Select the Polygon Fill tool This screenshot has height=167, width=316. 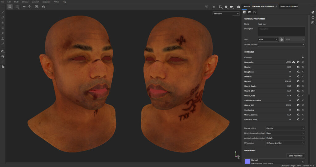3,28
